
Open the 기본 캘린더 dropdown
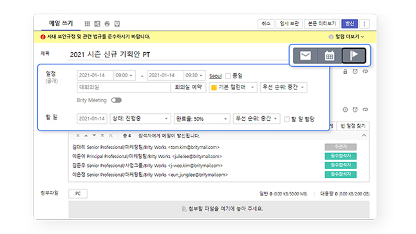click(x=233, y=87)
